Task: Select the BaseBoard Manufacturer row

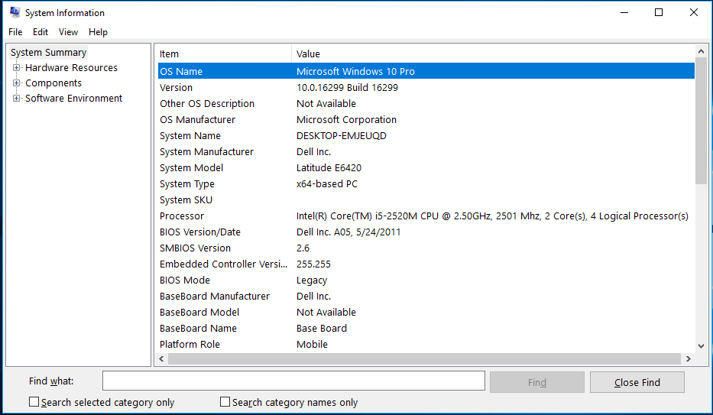Action: click(x=426, y=297)
